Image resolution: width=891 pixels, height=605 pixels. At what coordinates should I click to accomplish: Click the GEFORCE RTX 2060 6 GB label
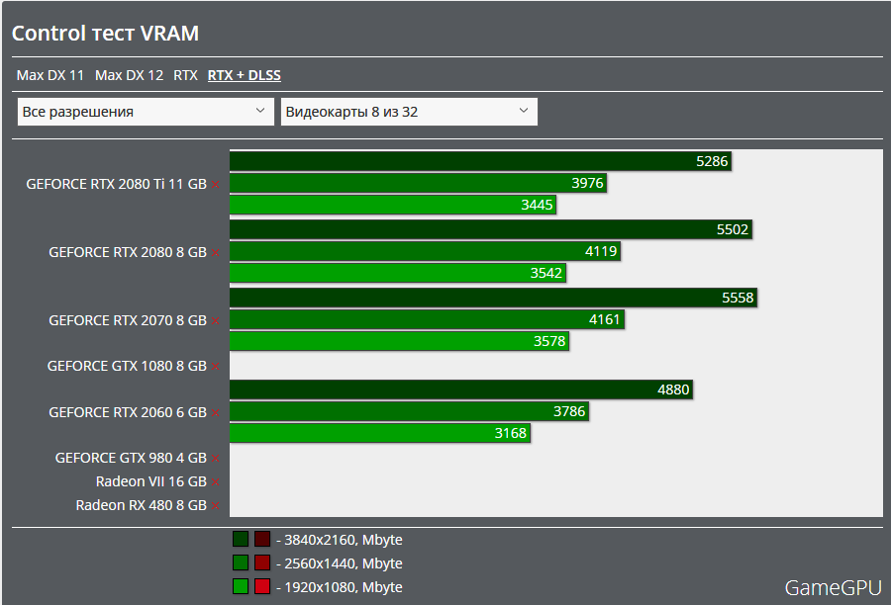tap(128, 412)
